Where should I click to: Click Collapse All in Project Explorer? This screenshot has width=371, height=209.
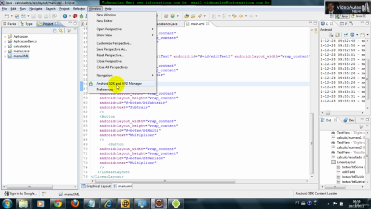point(54,31)
